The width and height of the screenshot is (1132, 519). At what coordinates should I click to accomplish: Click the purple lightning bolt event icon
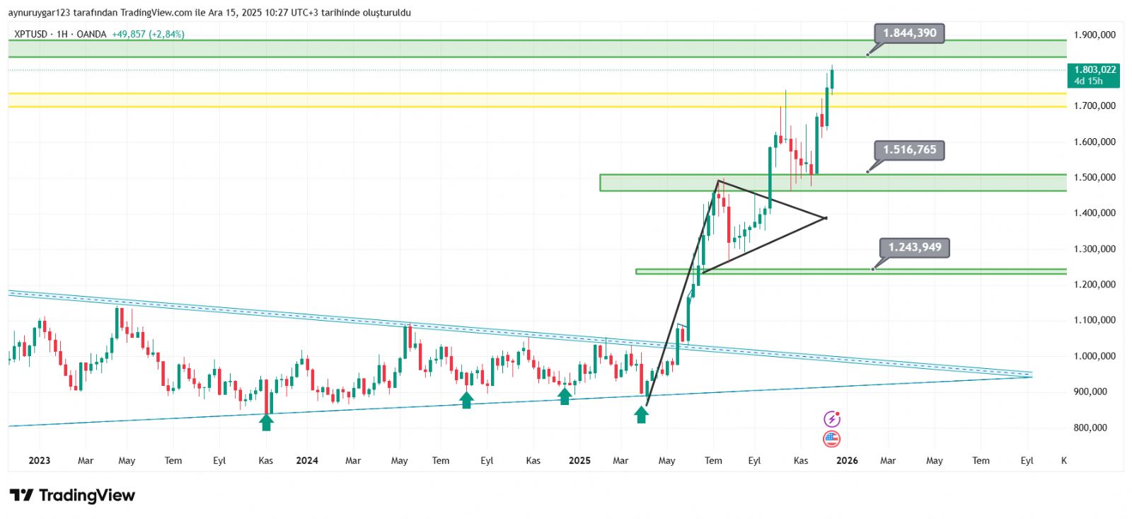pyautogui.click(x=832, y=419)
